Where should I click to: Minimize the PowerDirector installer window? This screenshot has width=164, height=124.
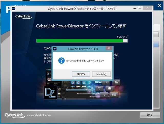[x=135, y=8]
